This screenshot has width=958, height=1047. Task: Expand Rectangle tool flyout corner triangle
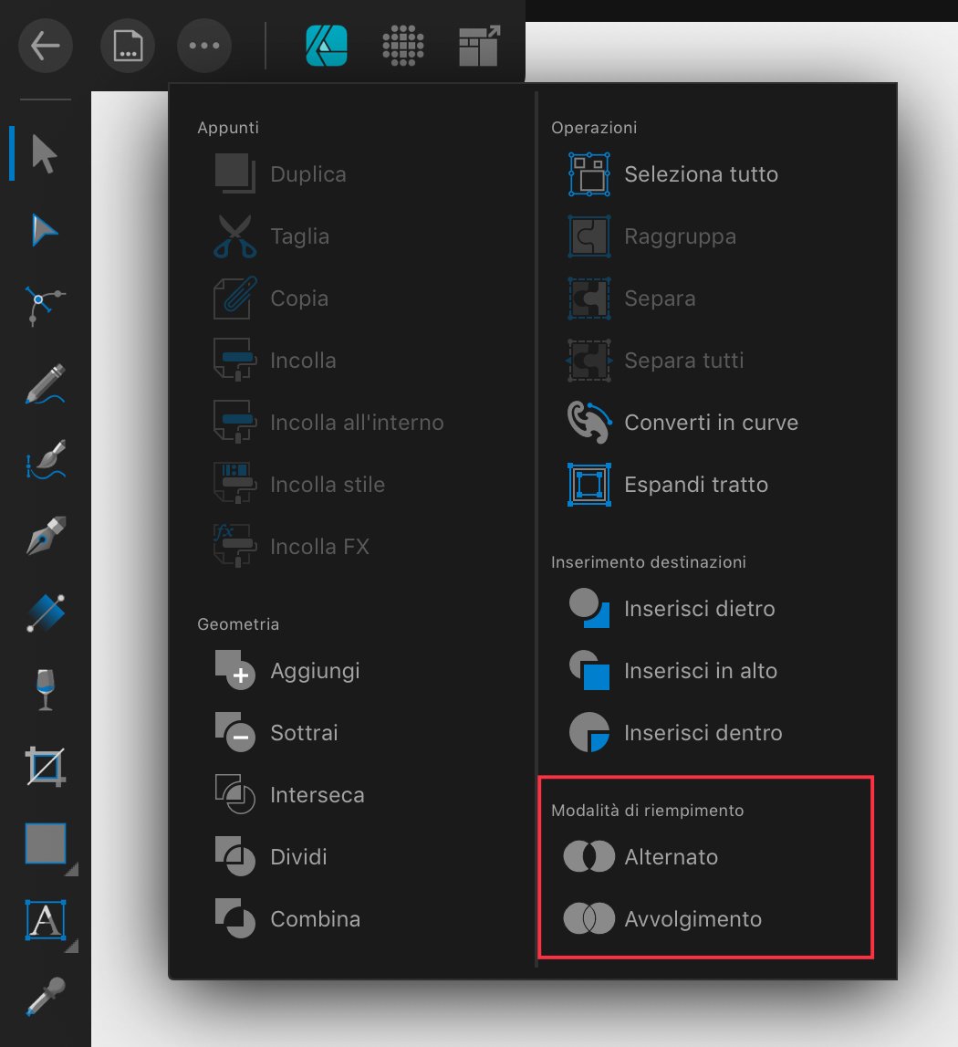click(72, 869)
